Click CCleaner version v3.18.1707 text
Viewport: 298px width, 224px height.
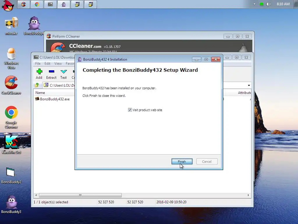(x=112, y=47)
